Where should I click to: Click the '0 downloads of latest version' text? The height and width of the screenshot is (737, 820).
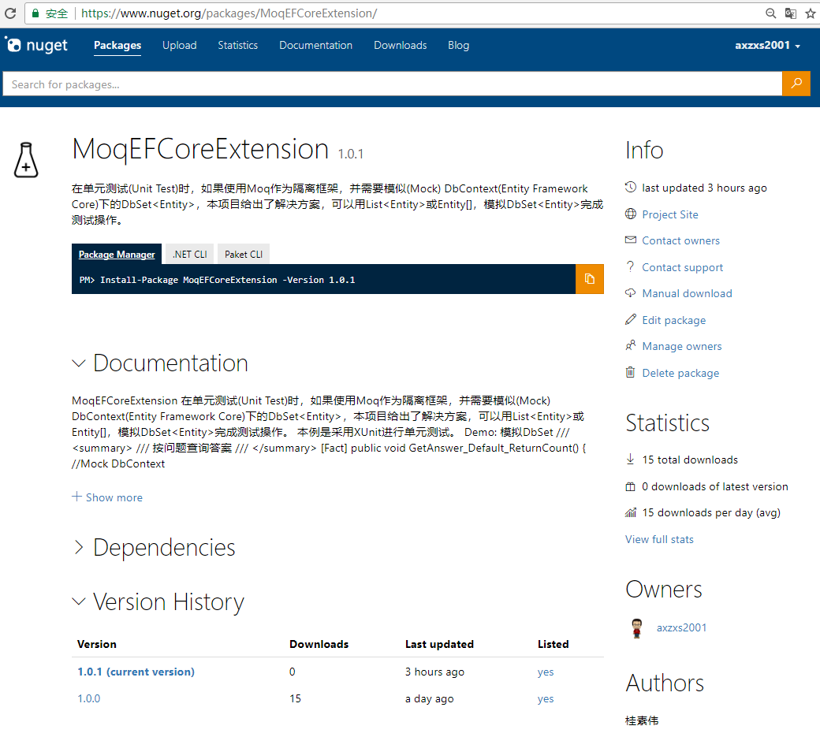[715, 486]
